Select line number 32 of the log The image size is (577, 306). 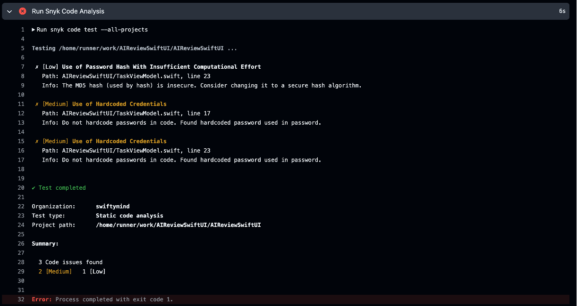[21, 299]
